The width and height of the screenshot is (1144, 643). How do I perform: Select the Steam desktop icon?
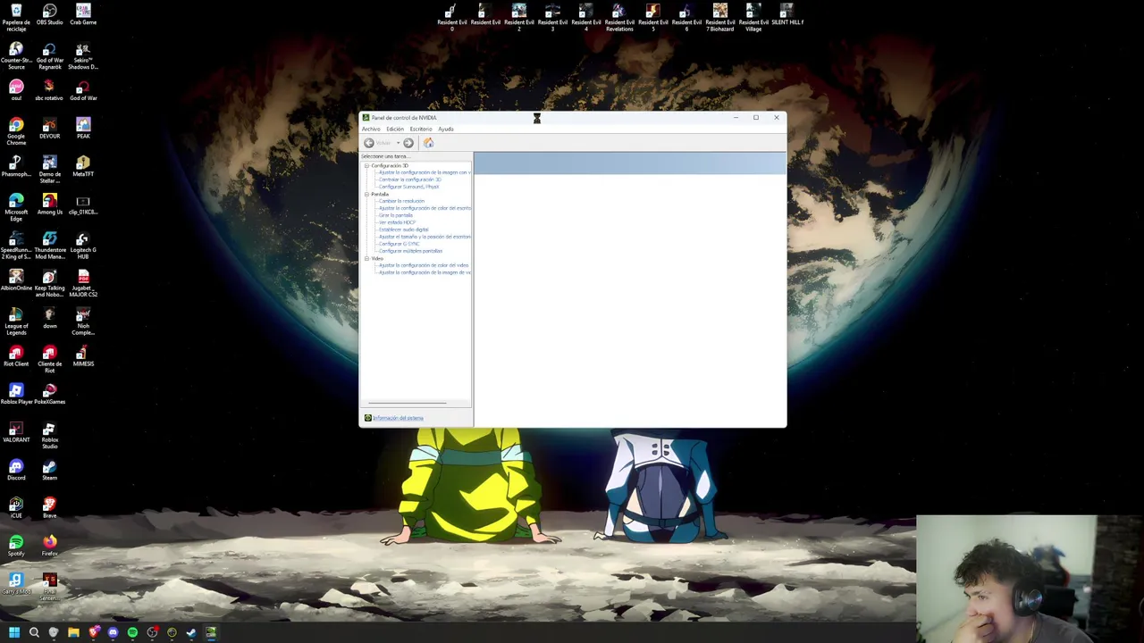(49, 470)
